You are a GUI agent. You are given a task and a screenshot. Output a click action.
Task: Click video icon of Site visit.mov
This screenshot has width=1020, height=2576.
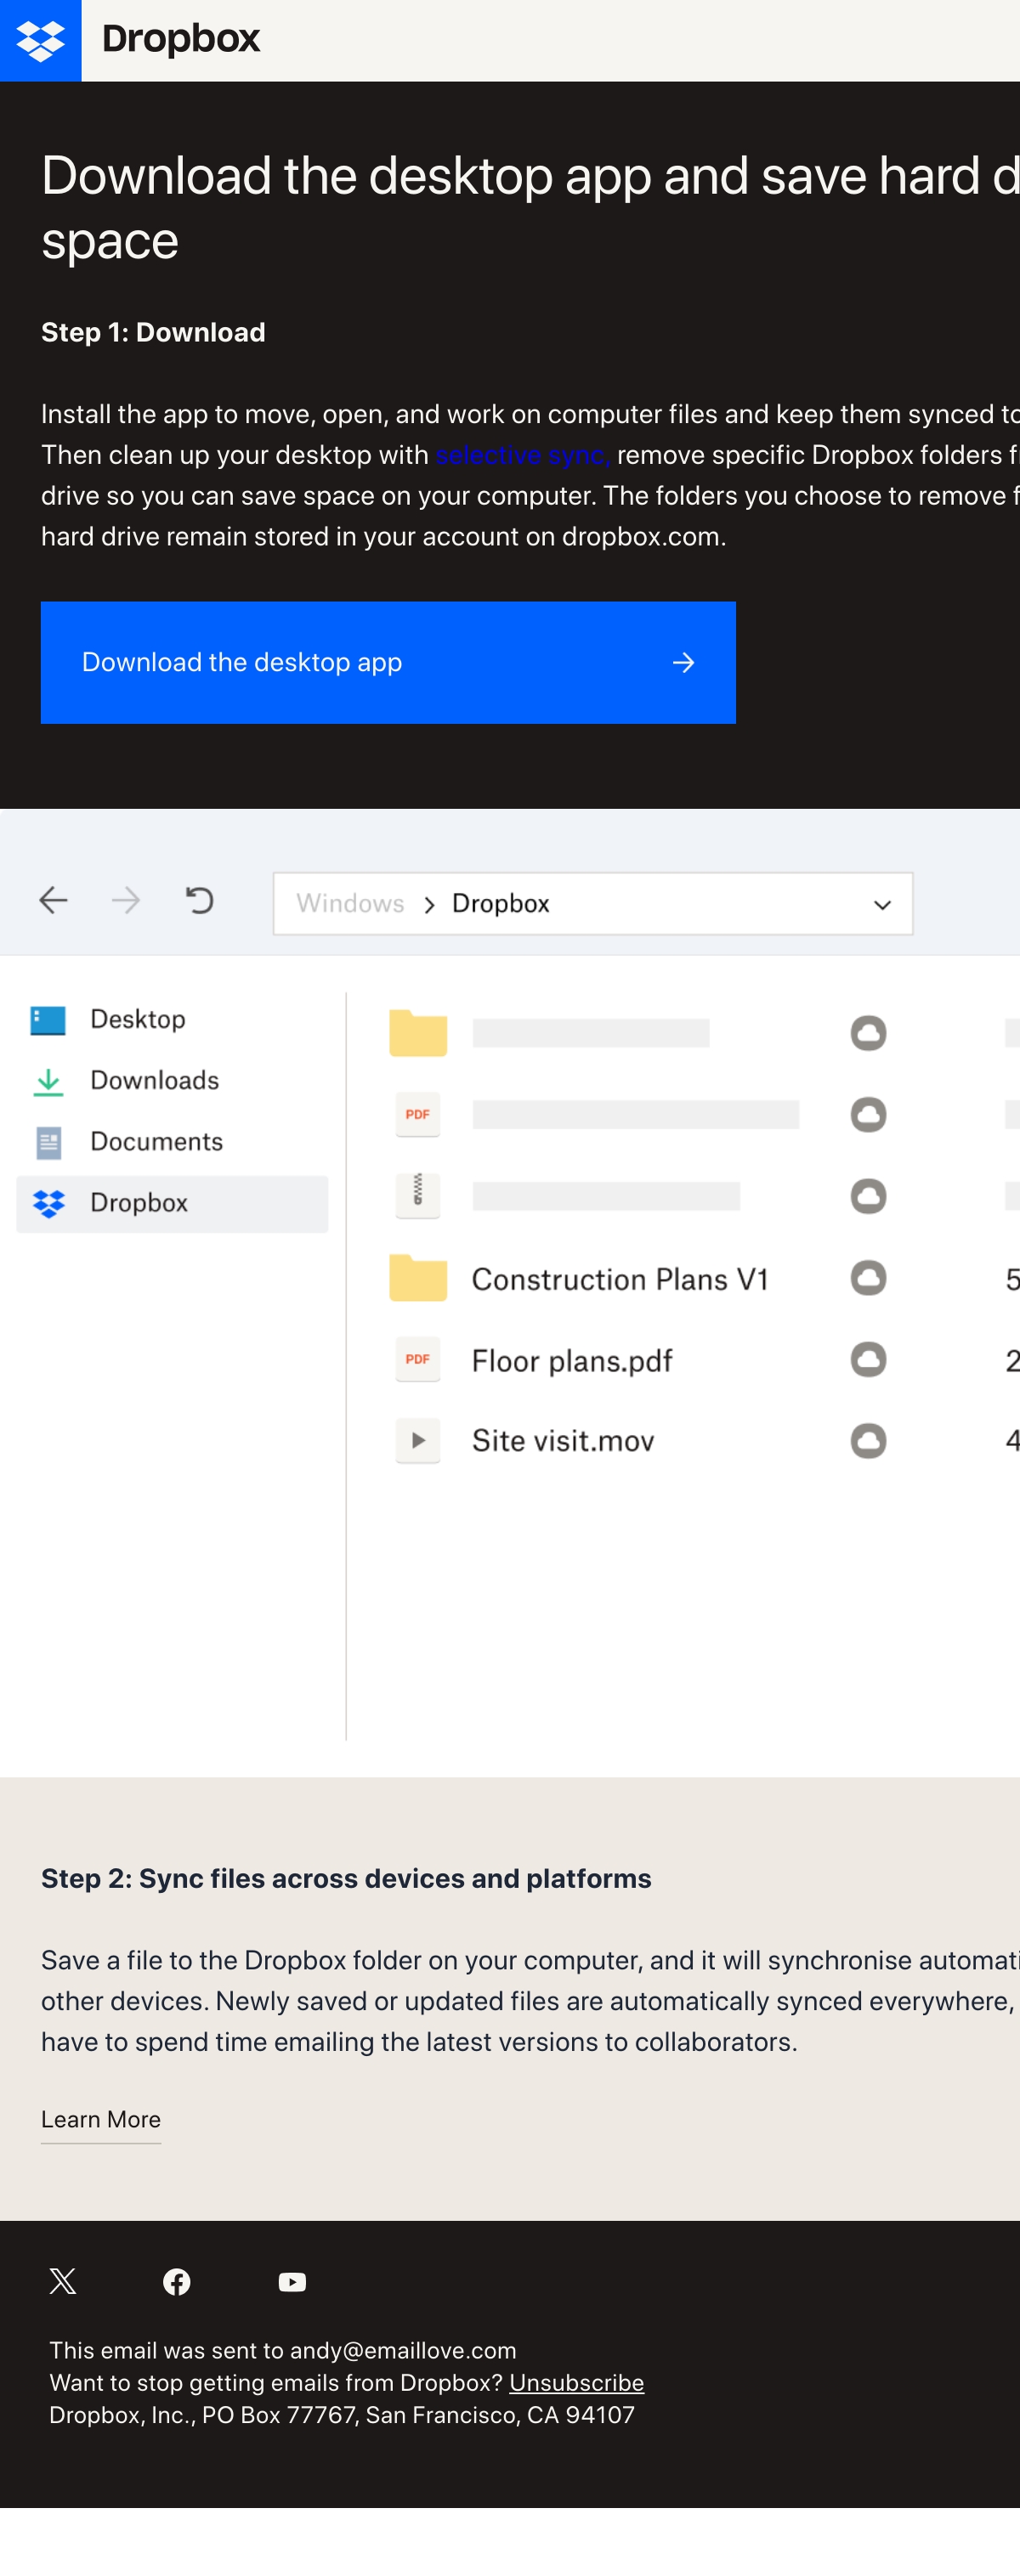click(x=418, y=1441)
